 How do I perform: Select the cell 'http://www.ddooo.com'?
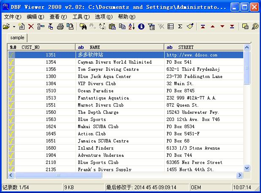[204, 55]
